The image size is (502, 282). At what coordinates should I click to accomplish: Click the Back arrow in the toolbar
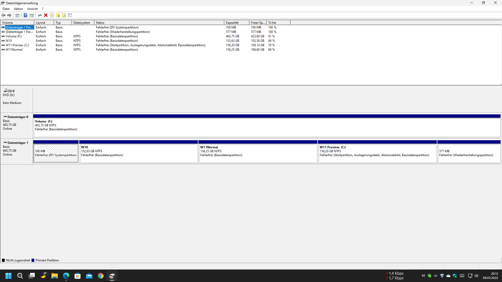click(x=3, y=15)
